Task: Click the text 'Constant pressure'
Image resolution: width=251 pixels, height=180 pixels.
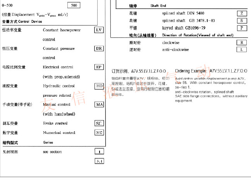Action: [59, 49]
